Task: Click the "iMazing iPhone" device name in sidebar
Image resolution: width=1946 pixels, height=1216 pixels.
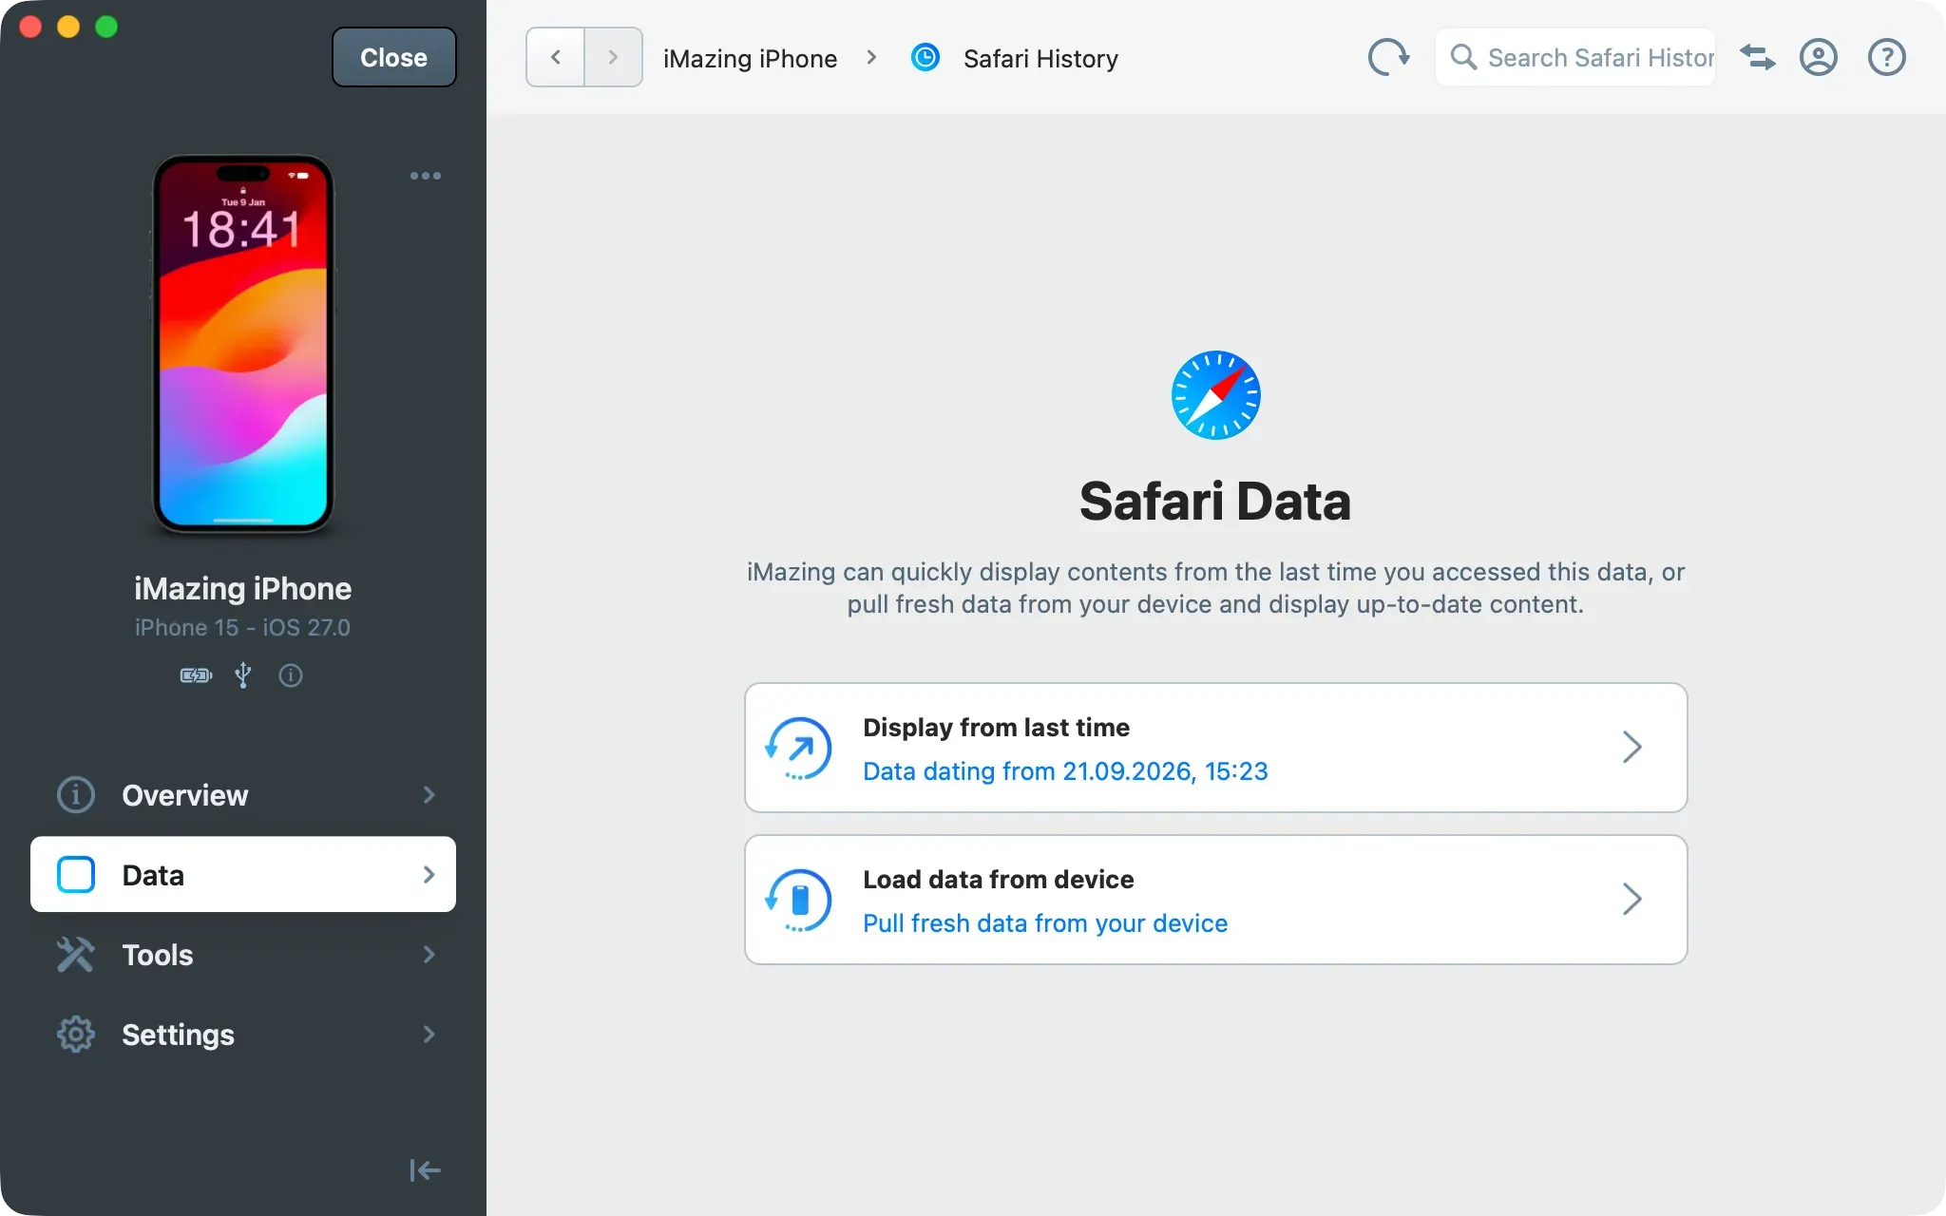Action: coord(242,589)
